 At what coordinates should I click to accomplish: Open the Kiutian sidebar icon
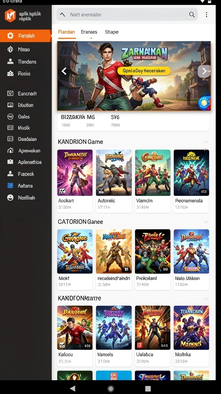coord(10,105)
